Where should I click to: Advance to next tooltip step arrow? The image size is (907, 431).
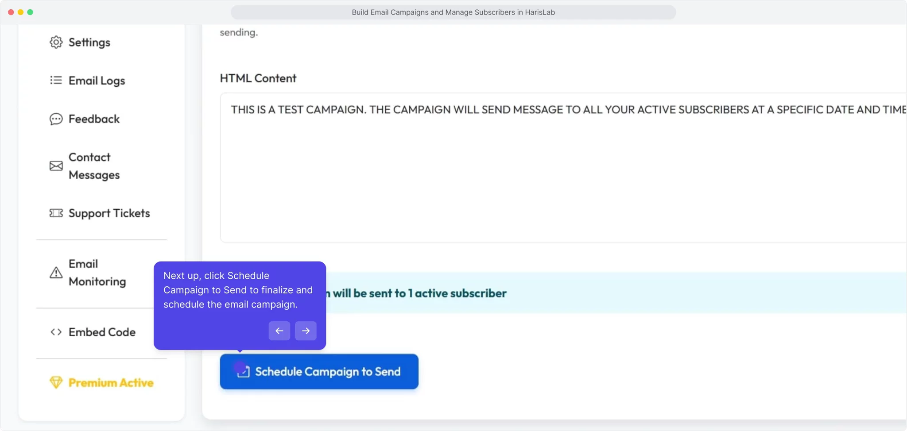pos(306,331)
